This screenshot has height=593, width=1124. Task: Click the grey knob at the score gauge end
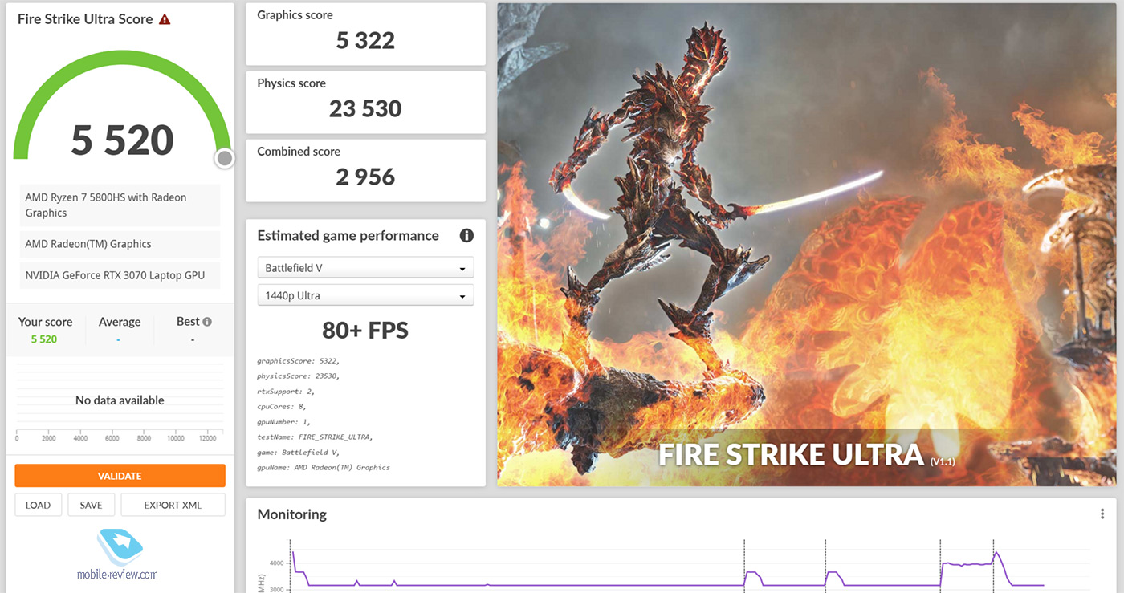coord(225,159)
